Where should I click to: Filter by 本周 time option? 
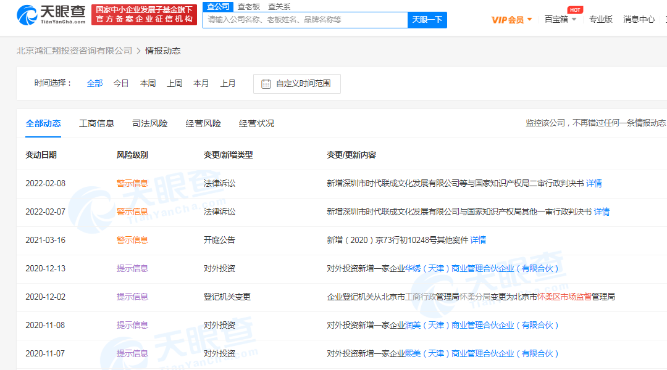click(148, 83)
